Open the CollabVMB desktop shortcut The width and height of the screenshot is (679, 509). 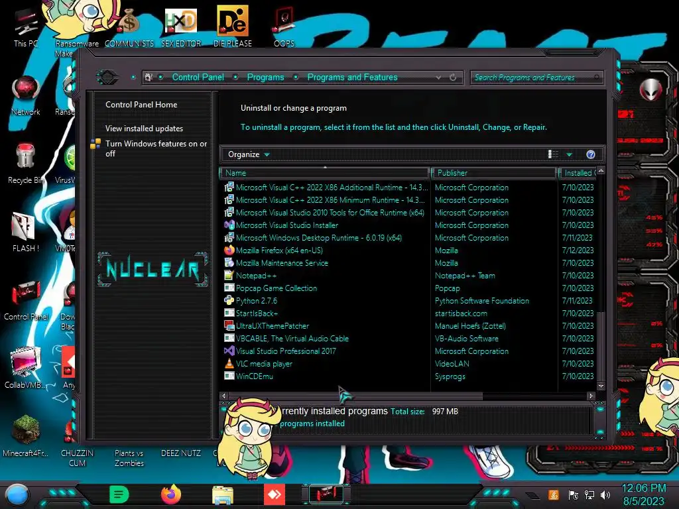(26, 368)
